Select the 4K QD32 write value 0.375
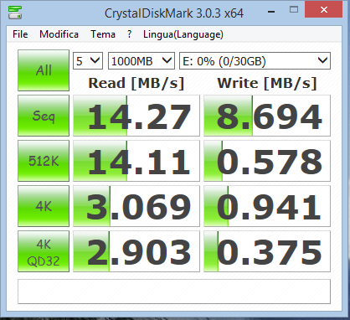350x320 pixels. (267, 251)
